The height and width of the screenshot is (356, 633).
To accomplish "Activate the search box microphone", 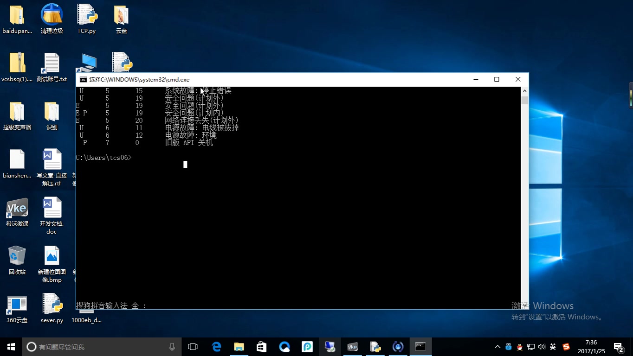I will pos(172,346).
